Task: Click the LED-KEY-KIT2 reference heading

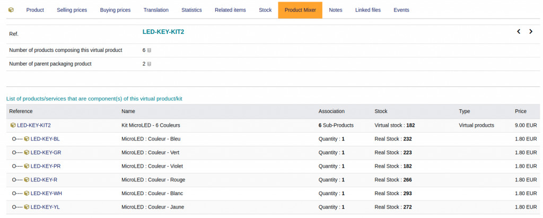Action: pyautogui.click(x=163, y=32)
